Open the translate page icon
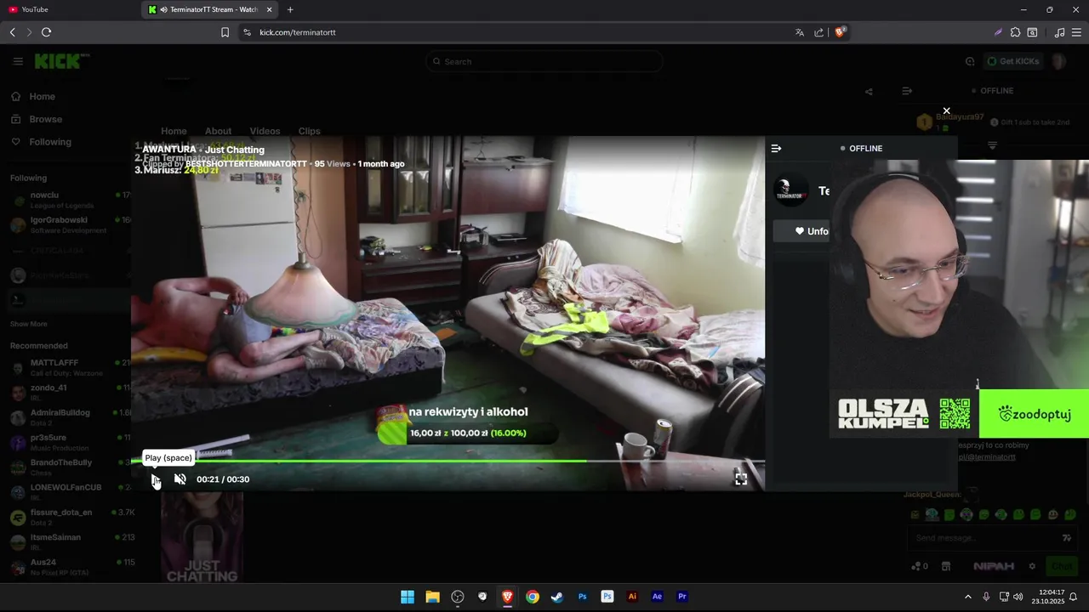The width and height of the screenshot is (1089, 612). 800,32
